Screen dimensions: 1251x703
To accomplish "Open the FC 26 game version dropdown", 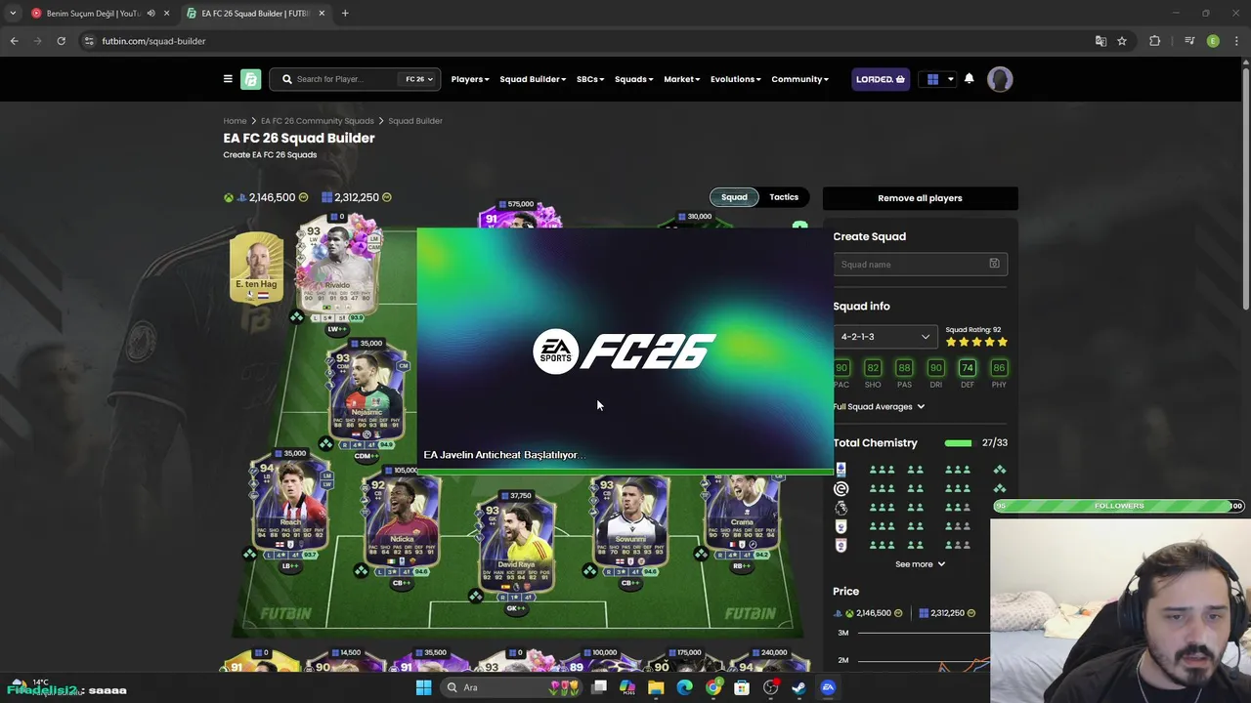I will click(x=418, y=79).
